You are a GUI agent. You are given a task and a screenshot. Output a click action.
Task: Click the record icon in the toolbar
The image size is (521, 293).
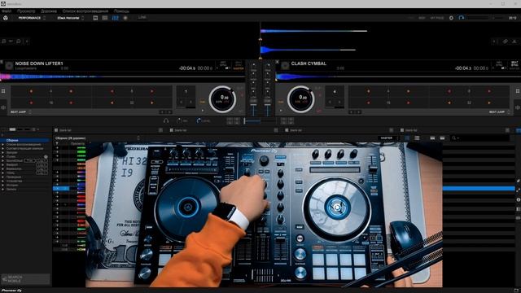(125, 18)
